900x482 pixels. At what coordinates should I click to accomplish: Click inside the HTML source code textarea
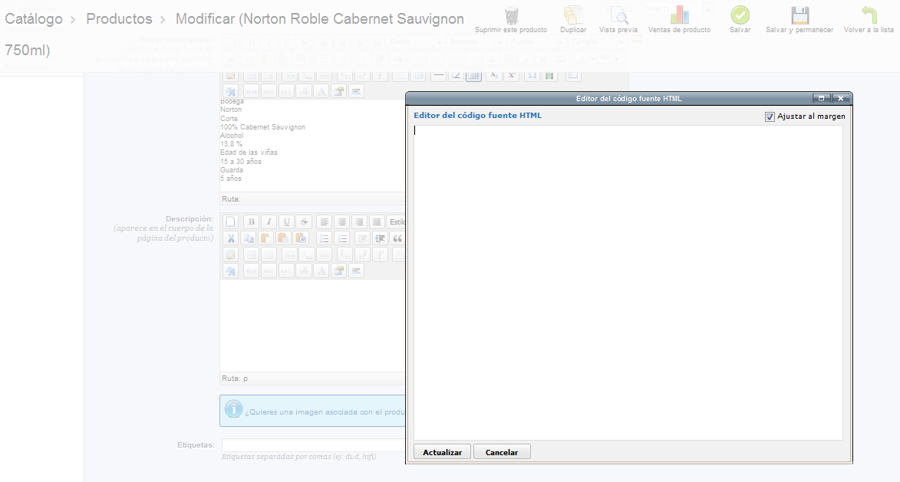(x=628, y=282)
